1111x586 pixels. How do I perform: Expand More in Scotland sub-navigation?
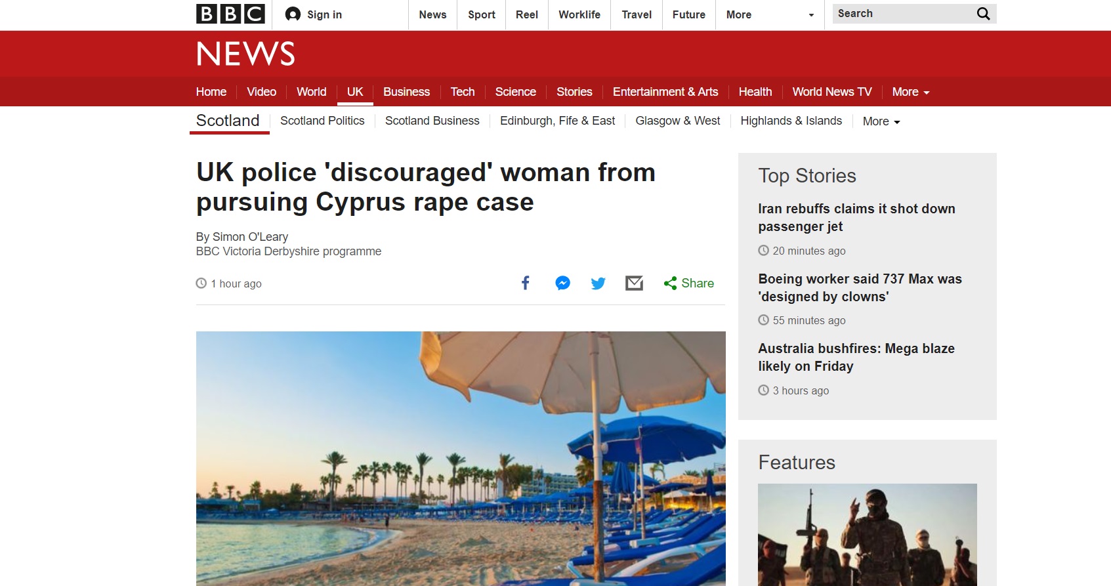click(x=881, y=121)
